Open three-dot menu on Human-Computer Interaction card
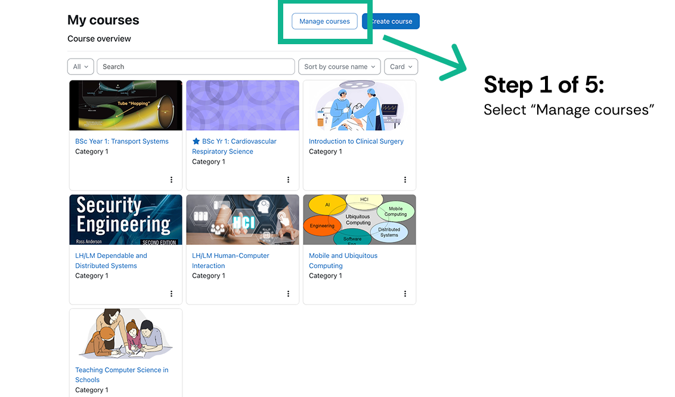This screenshot has width=675, height=397. point(288,294)
